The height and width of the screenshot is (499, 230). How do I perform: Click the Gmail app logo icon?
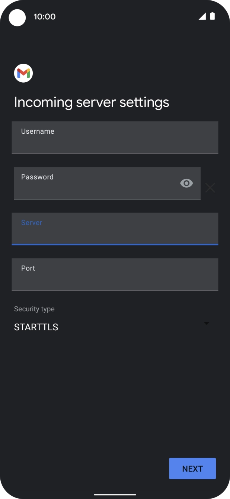(x=23, y=73)
